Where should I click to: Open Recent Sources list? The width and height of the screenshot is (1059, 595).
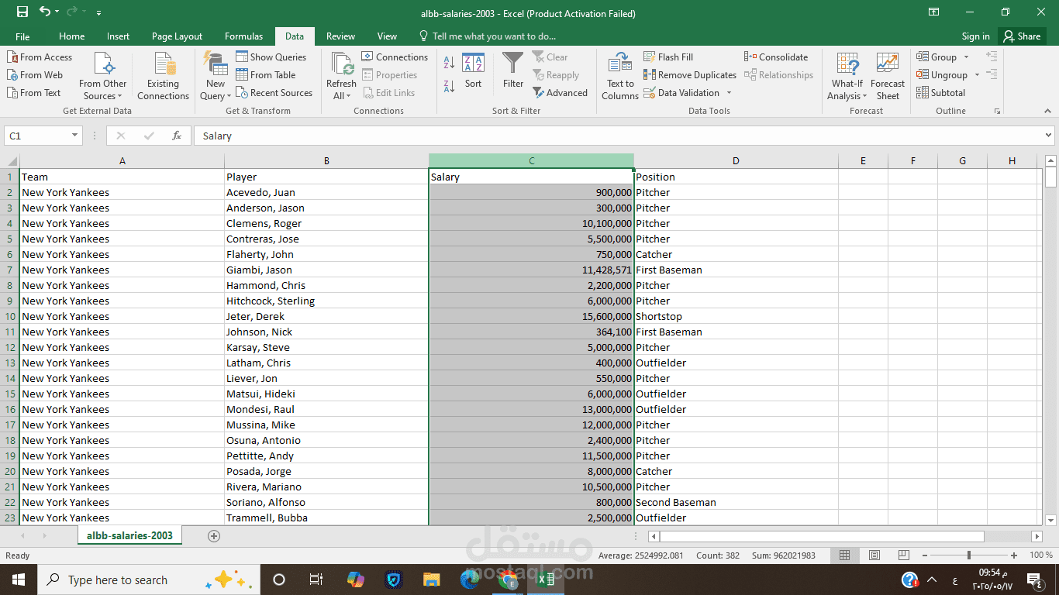click(x=274, y=93)
